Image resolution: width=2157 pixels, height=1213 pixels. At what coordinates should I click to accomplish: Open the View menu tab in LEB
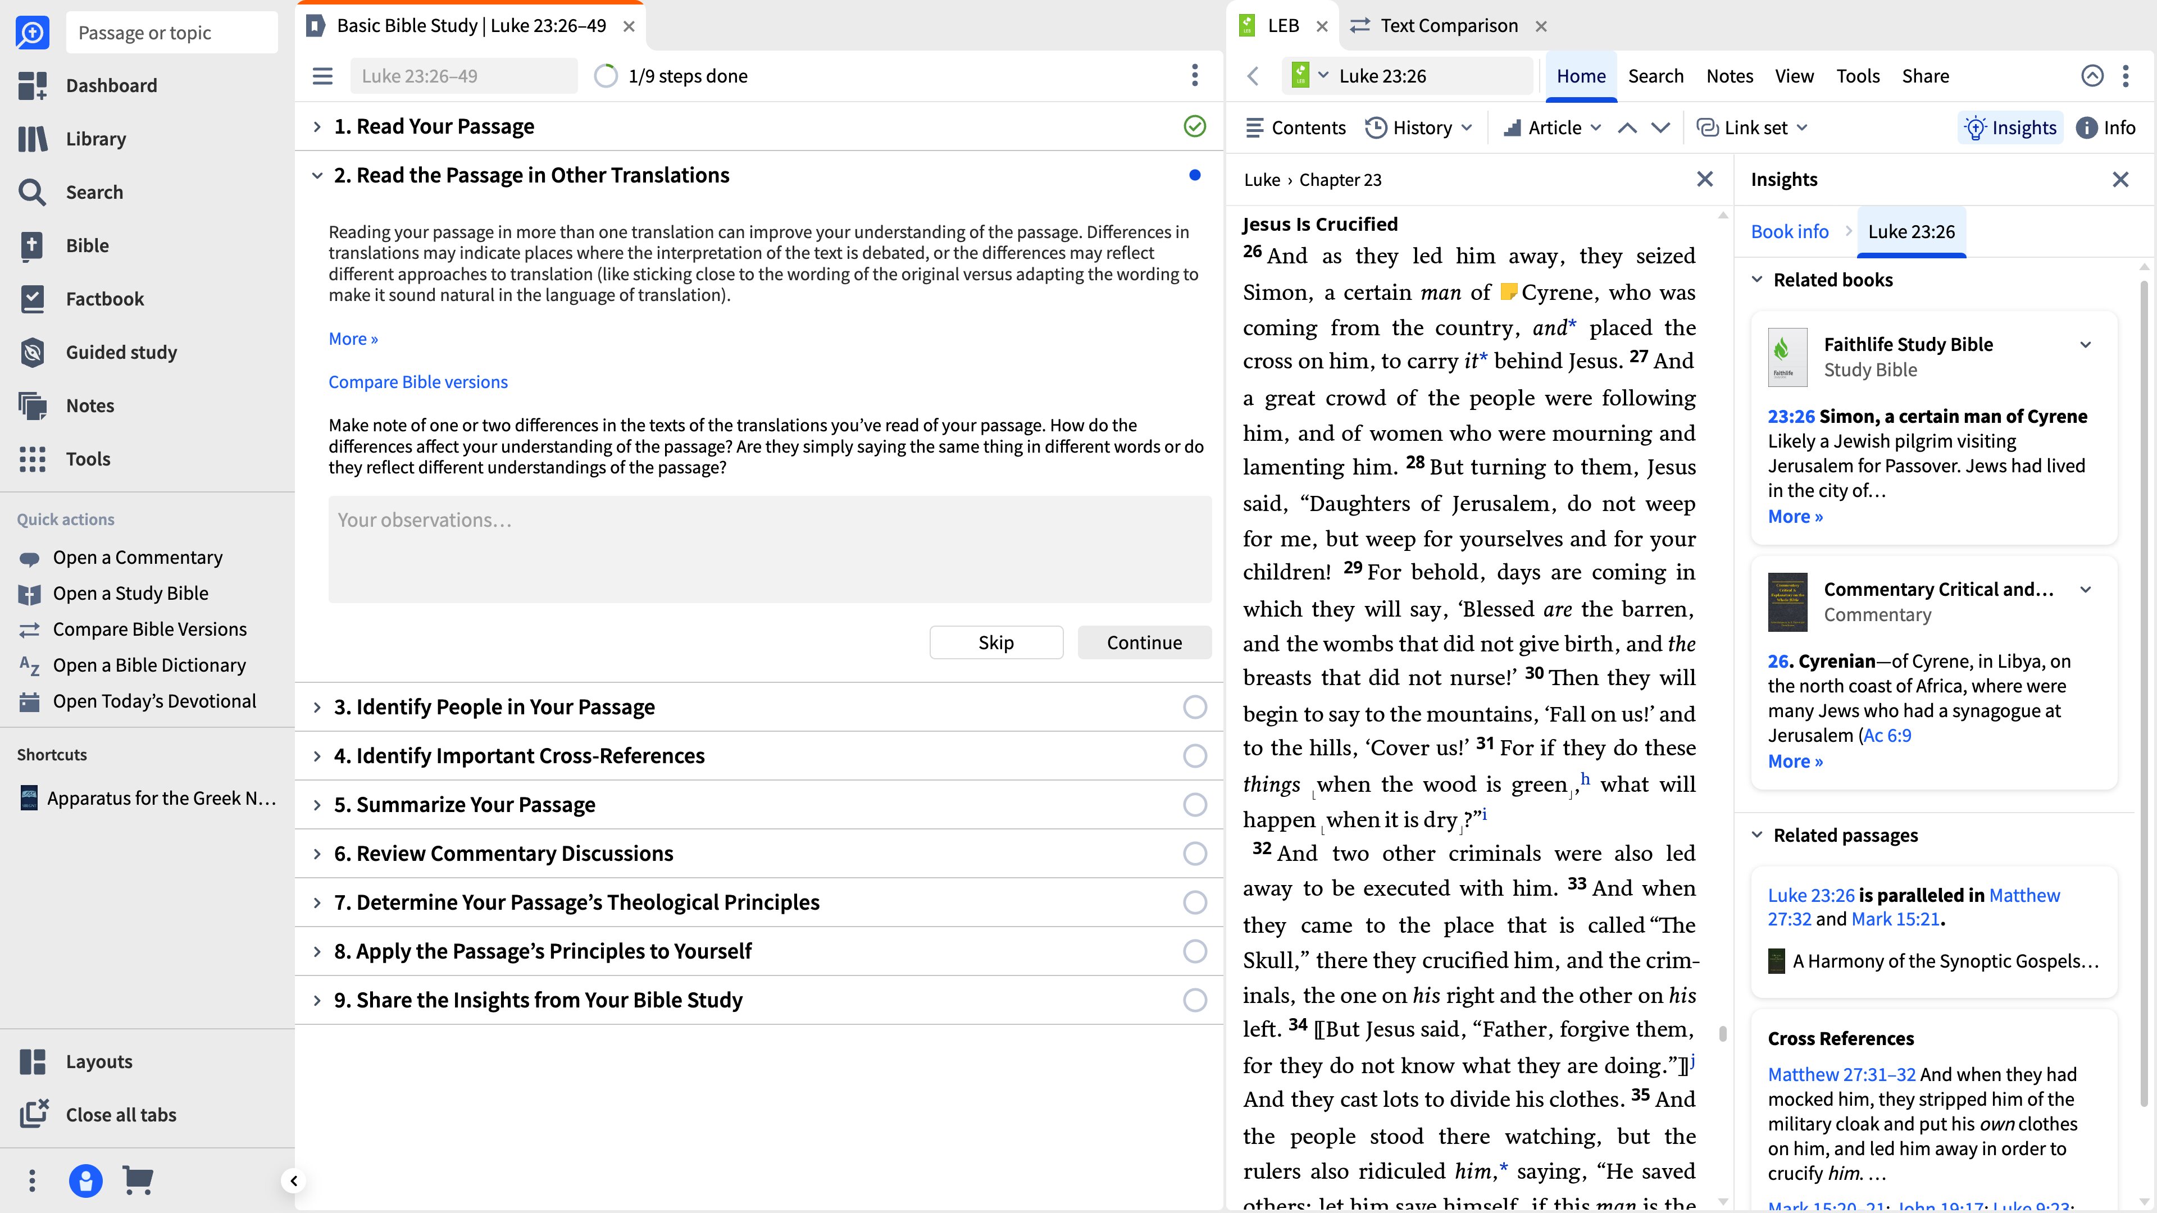1795,76
